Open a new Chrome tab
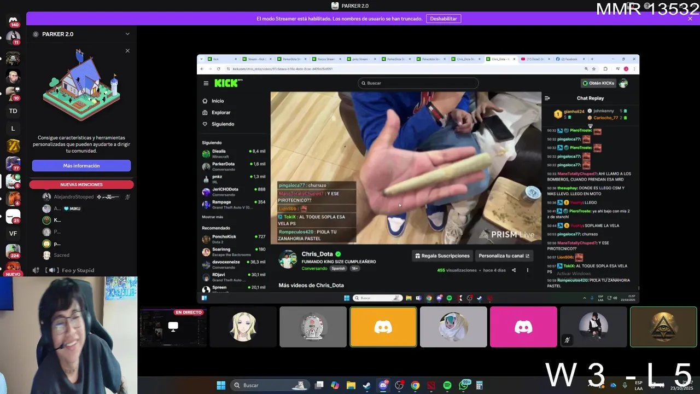 592,59
